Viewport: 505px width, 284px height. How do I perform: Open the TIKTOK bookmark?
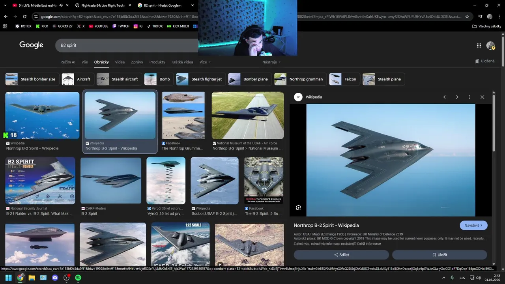(154, 26)
